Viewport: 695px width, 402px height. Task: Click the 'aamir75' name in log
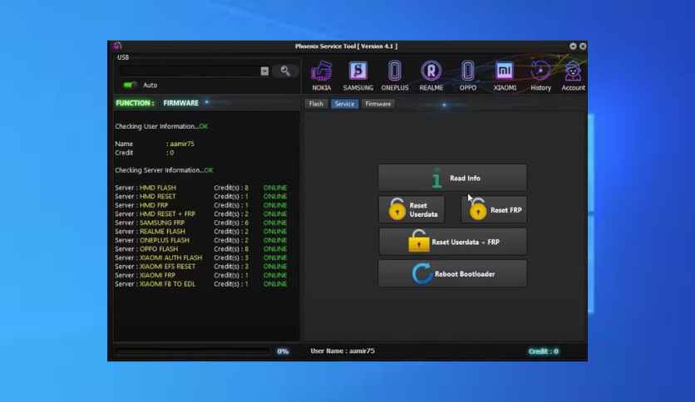(x=182, y=144)
